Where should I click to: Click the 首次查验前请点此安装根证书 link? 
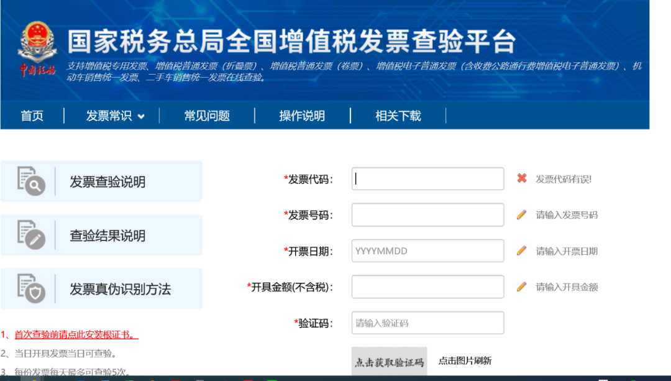click(76, 335)
